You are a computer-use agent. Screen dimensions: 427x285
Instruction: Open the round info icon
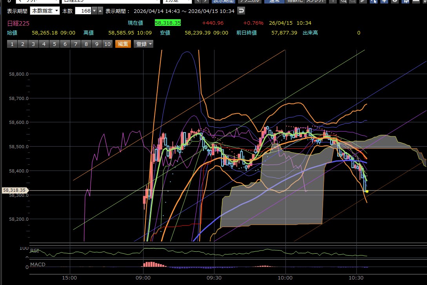394,1
